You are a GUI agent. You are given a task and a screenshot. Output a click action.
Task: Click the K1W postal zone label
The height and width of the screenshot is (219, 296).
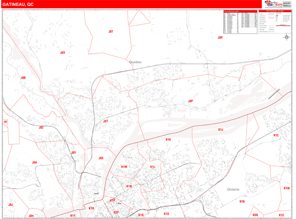287,188
